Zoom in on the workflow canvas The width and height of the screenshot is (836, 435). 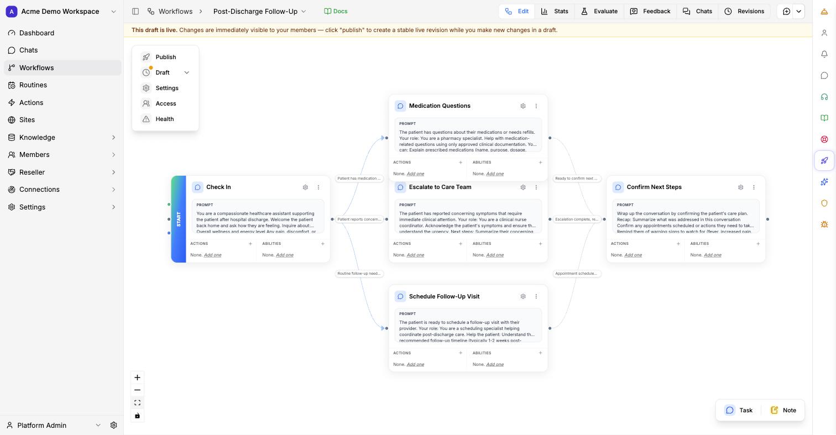(137, 378)
